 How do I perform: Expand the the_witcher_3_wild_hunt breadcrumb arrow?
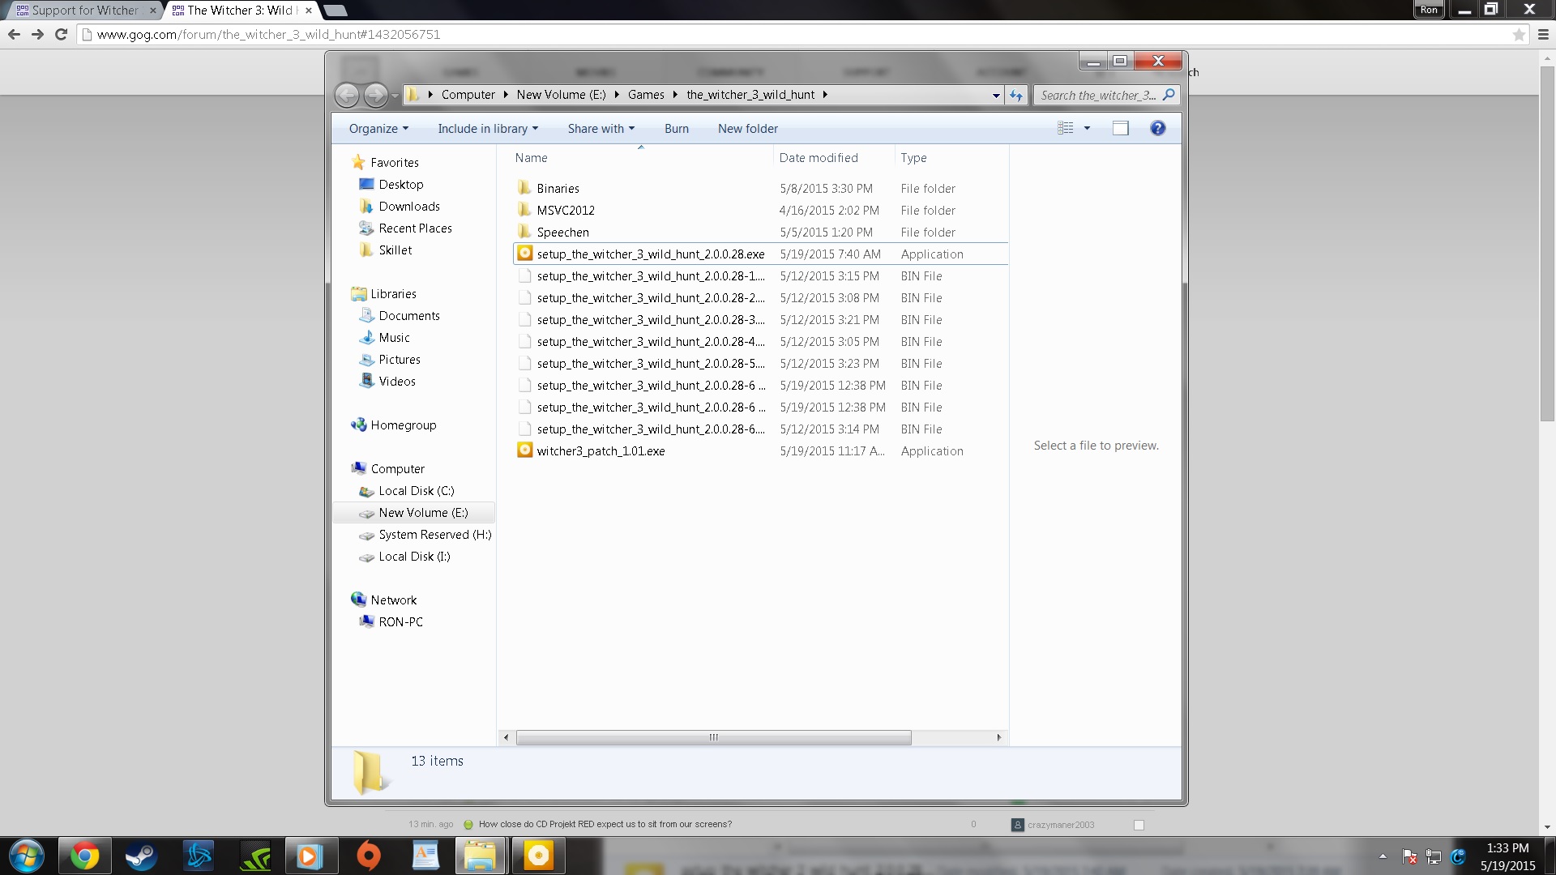825,95
